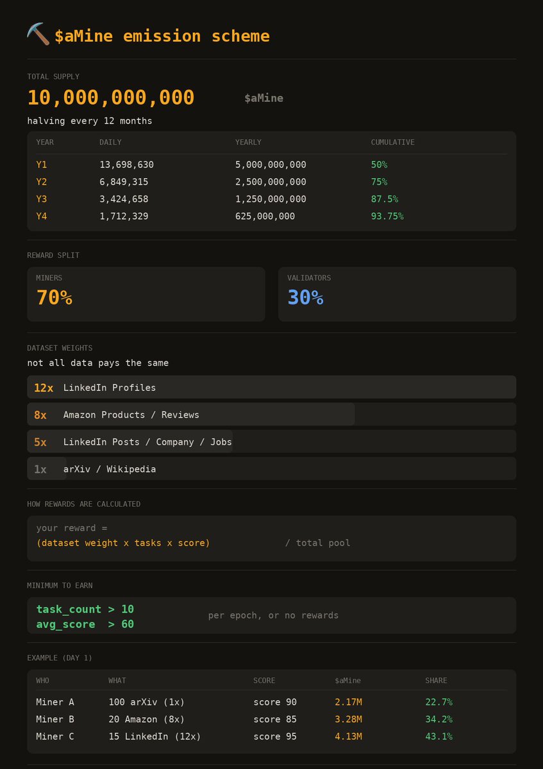Click 'score 90' cell
Screen dimensions: 543x769
tap(275, 702)
